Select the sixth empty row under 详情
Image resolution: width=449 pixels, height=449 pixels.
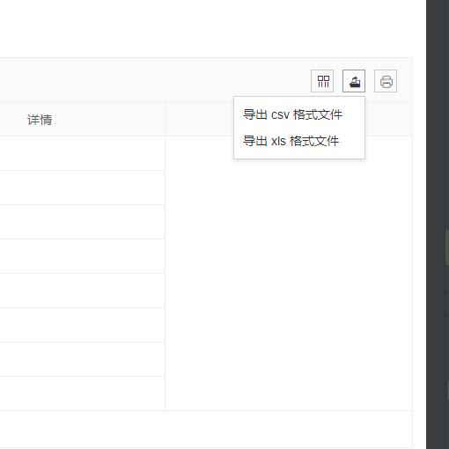pos(82,325)
